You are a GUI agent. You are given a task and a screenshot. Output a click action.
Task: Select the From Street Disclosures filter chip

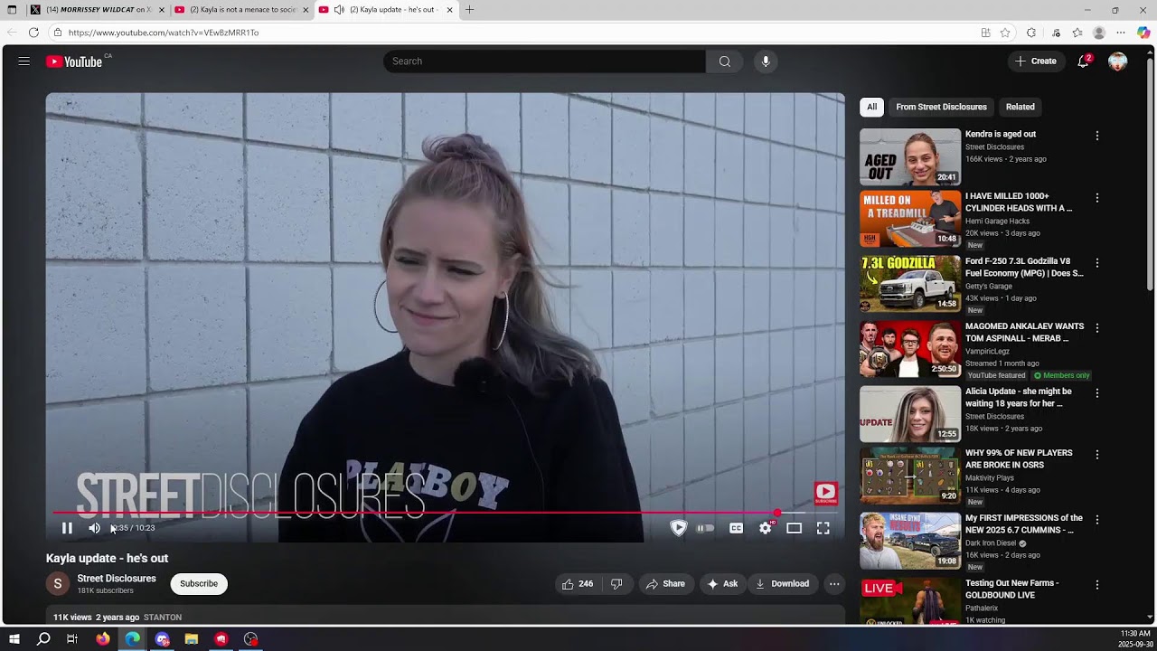pyautogui.click(x=941, y=107)
